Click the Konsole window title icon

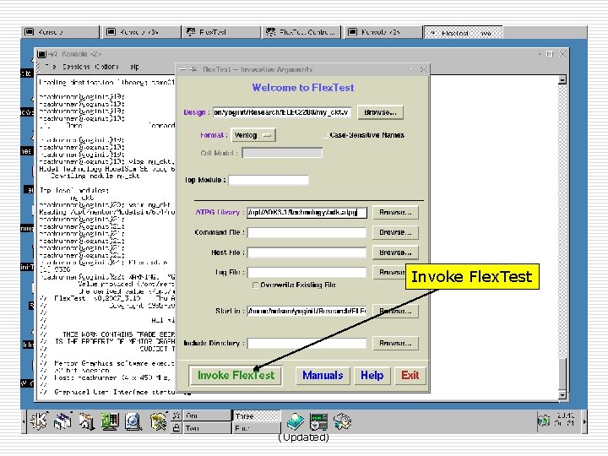42,54
